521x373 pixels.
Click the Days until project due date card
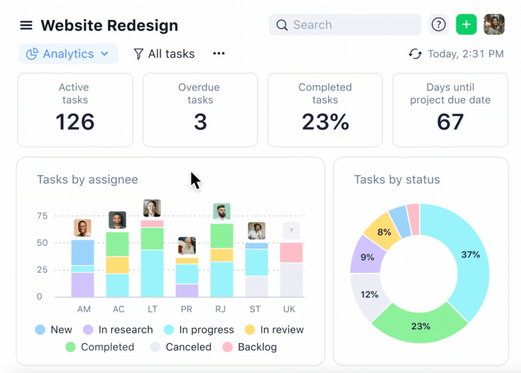point(450,110)
